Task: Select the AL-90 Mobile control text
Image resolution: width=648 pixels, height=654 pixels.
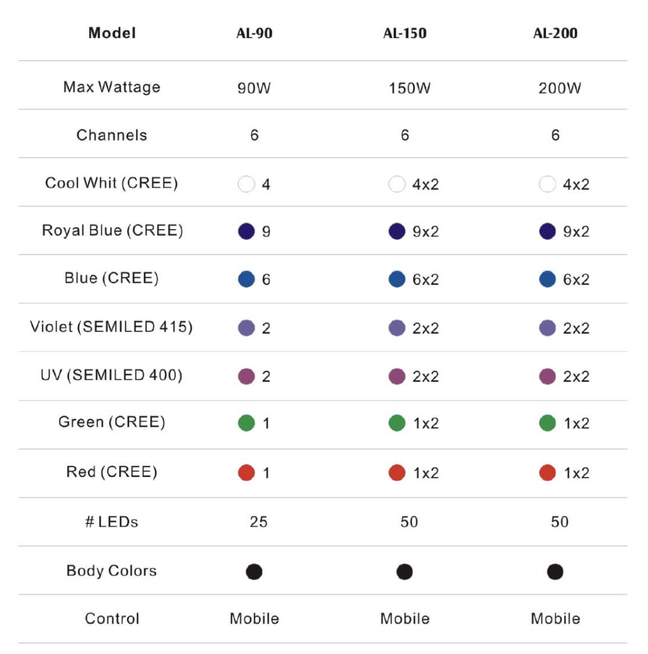Action: 254,619
